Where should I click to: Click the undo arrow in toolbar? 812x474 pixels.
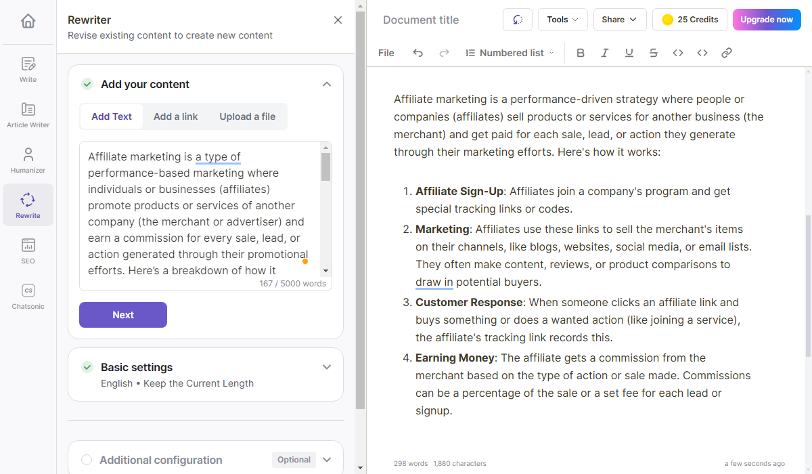tap(418, 53)
